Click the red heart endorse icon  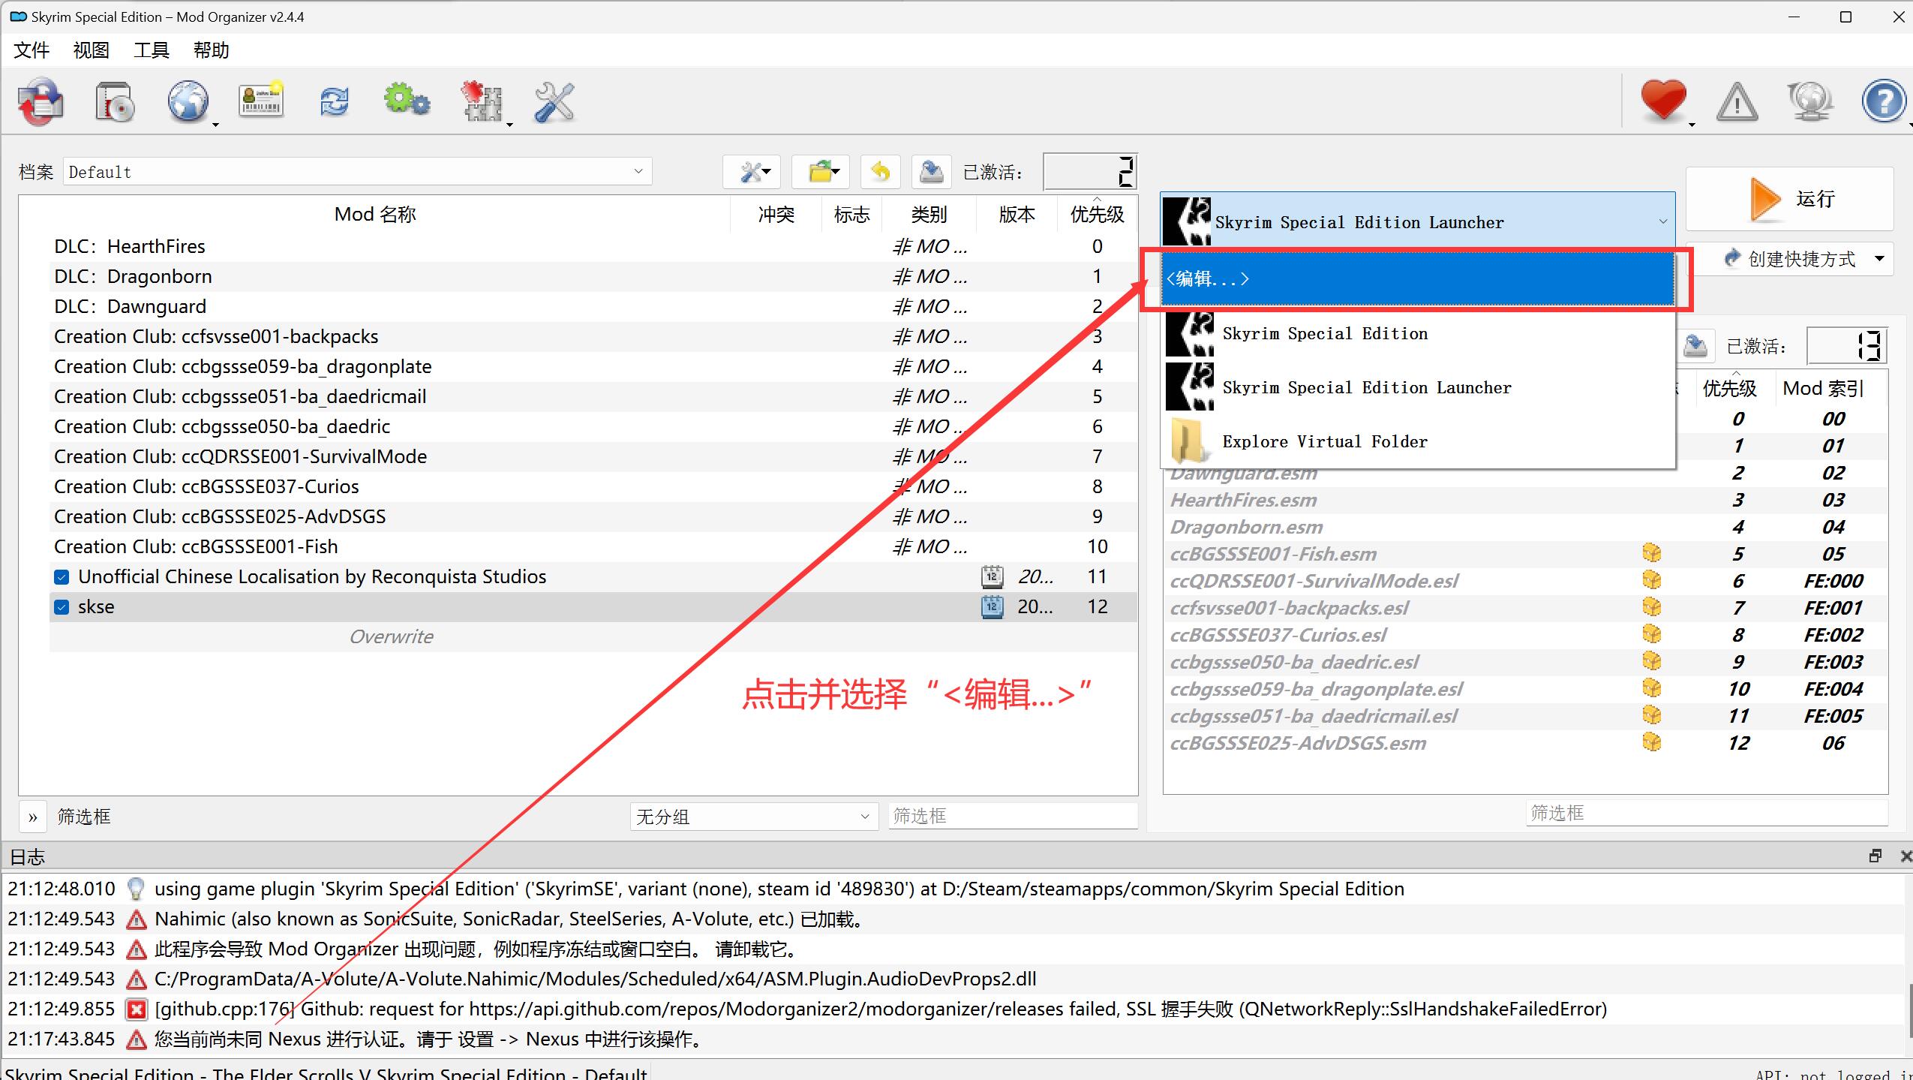1663,101
